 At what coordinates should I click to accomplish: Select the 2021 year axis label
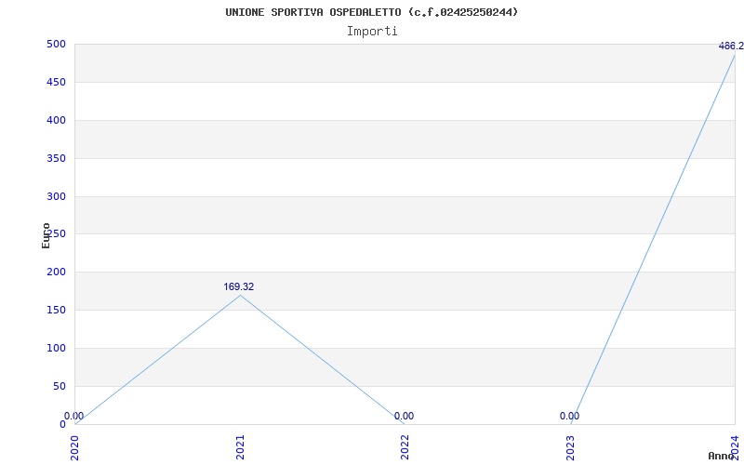pos(240,447)
